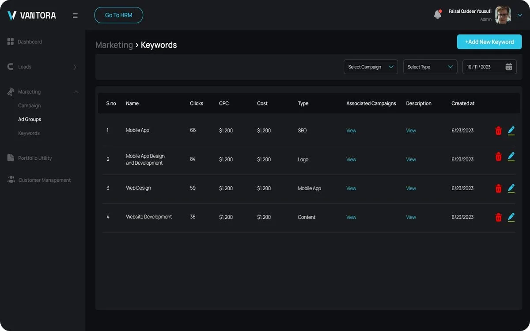View associated campaigns for Mobile App row
The image size is (530, 331).
tap(351, 131)
